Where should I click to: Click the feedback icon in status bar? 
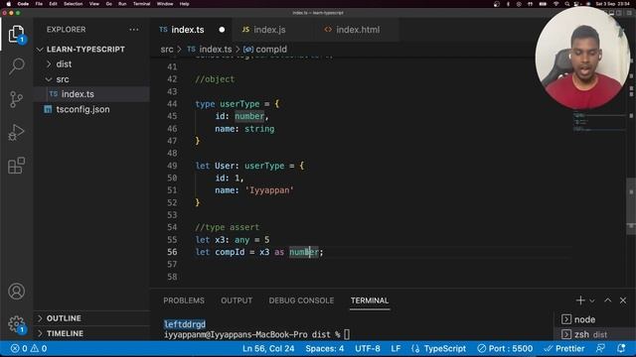point(600,348)
